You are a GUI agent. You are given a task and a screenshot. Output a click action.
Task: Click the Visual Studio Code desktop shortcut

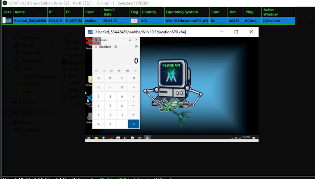[x=89, y=100]
